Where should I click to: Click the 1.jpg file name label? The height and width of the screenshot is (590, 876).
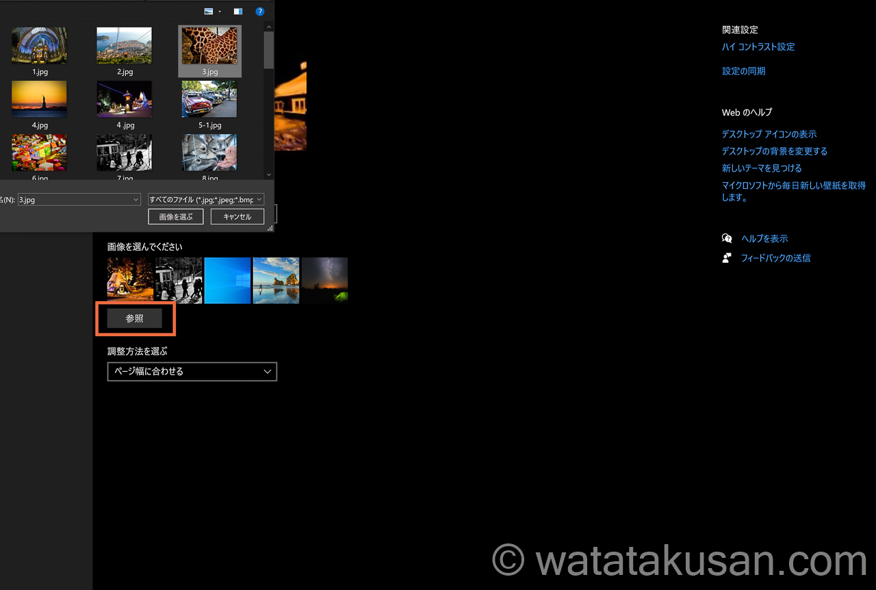40,72
